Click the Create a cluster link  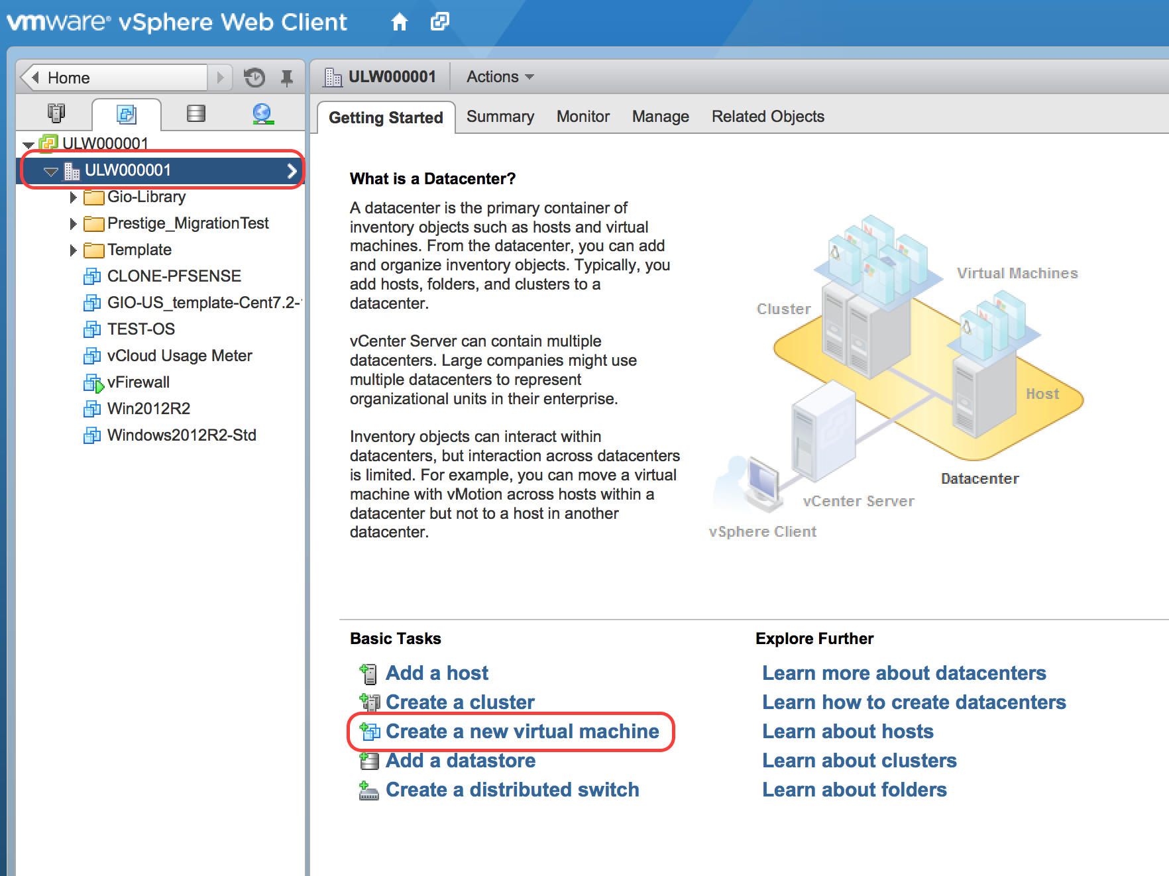point(460,702)
